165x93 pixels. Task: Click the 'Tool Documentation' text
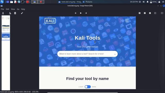[x=87, y=47]
